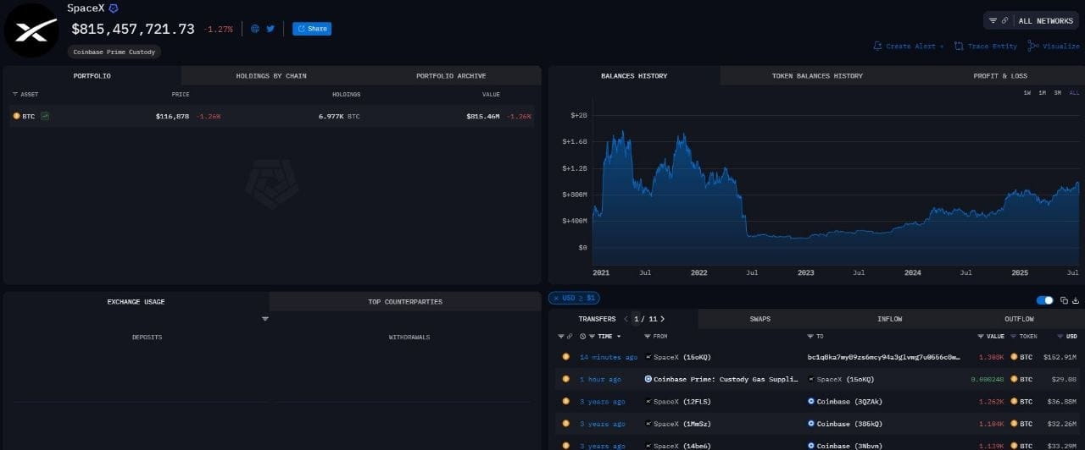Go to next transfers page arrow
This screenshot has height=450, width=1085.
663,319
